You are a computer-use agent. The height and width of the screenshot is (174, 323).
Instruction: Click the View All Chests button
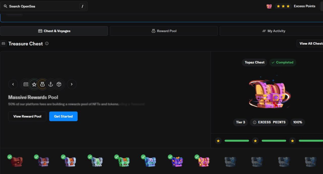pyautogui.click(x=310, y=43)
